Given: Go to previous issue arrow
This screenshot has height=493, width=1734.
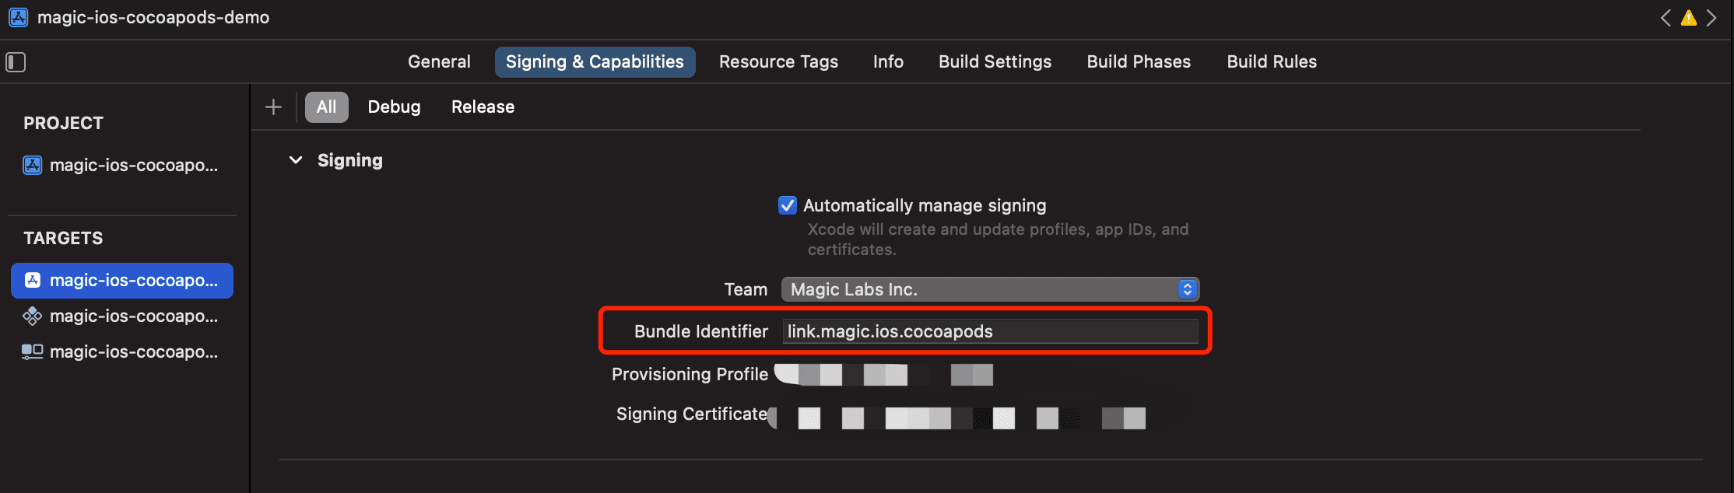Looking at the screenshot, I should [1666, 18].
